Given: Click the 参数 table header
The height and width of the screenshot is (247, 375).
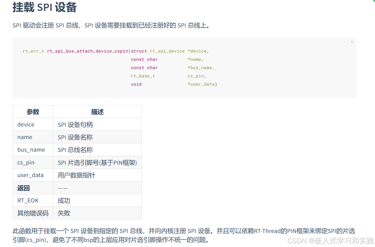Looking at the screenshot, I should point(33,112).
